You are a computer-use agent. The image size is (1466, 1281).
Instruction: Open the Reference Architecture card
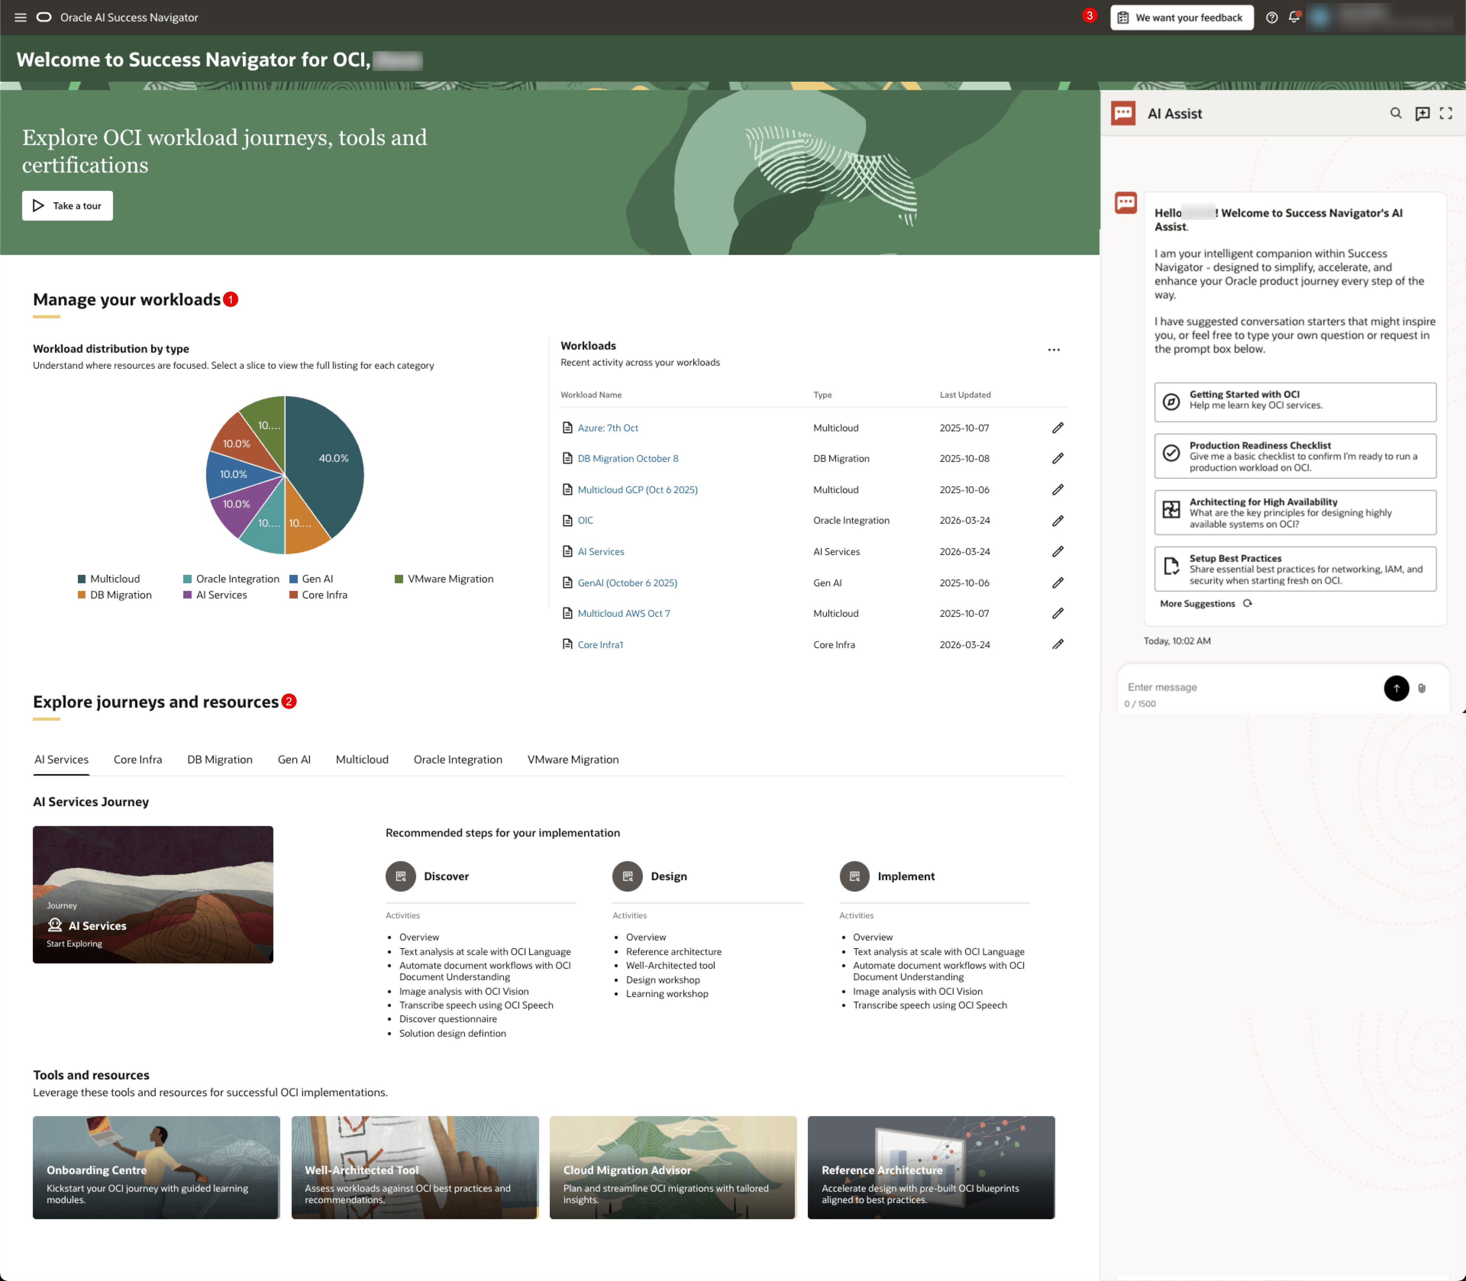(931, 1166)
